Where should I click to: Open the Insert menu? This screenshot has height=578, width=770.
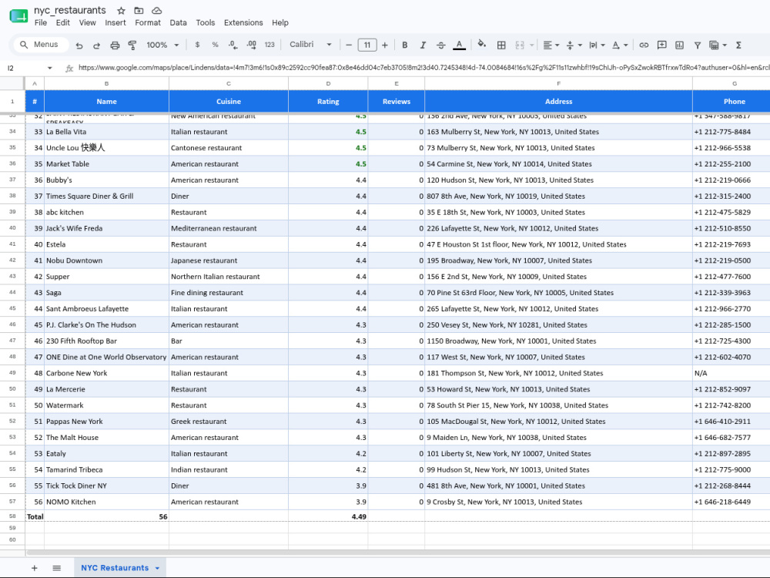[x=115, y=22]
